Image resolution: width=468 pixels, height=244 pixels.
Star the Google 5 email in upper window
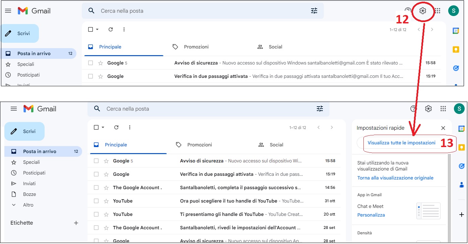(x=100, y=63)
